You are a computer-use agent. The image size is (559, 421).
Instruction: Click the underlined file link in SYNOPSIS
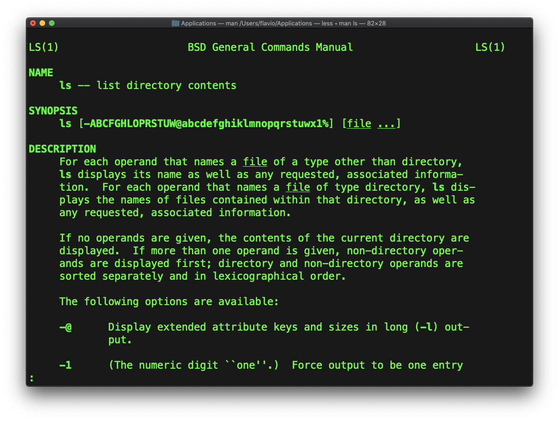(x=359, y=123)
